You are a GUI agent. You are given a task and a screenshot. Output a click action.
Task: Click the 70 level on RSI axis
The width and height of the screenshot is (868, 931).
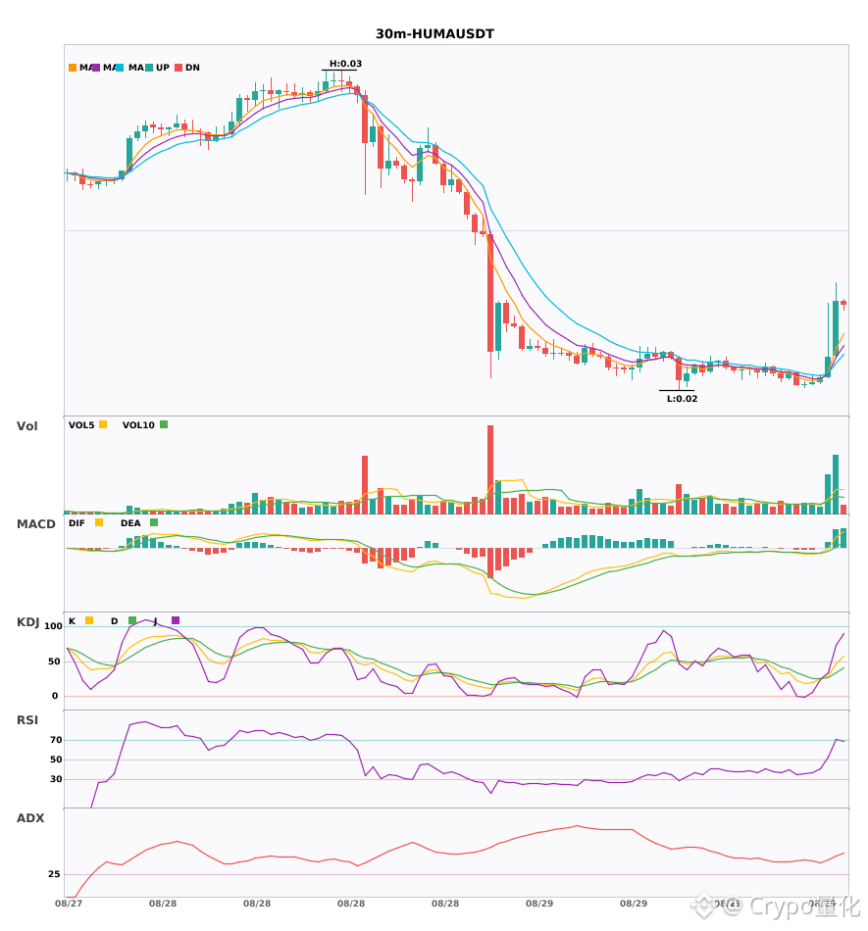click(x=56, y=740)
